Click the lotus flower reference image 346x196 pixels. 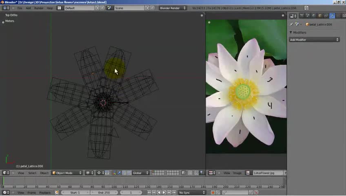point(246,86)
